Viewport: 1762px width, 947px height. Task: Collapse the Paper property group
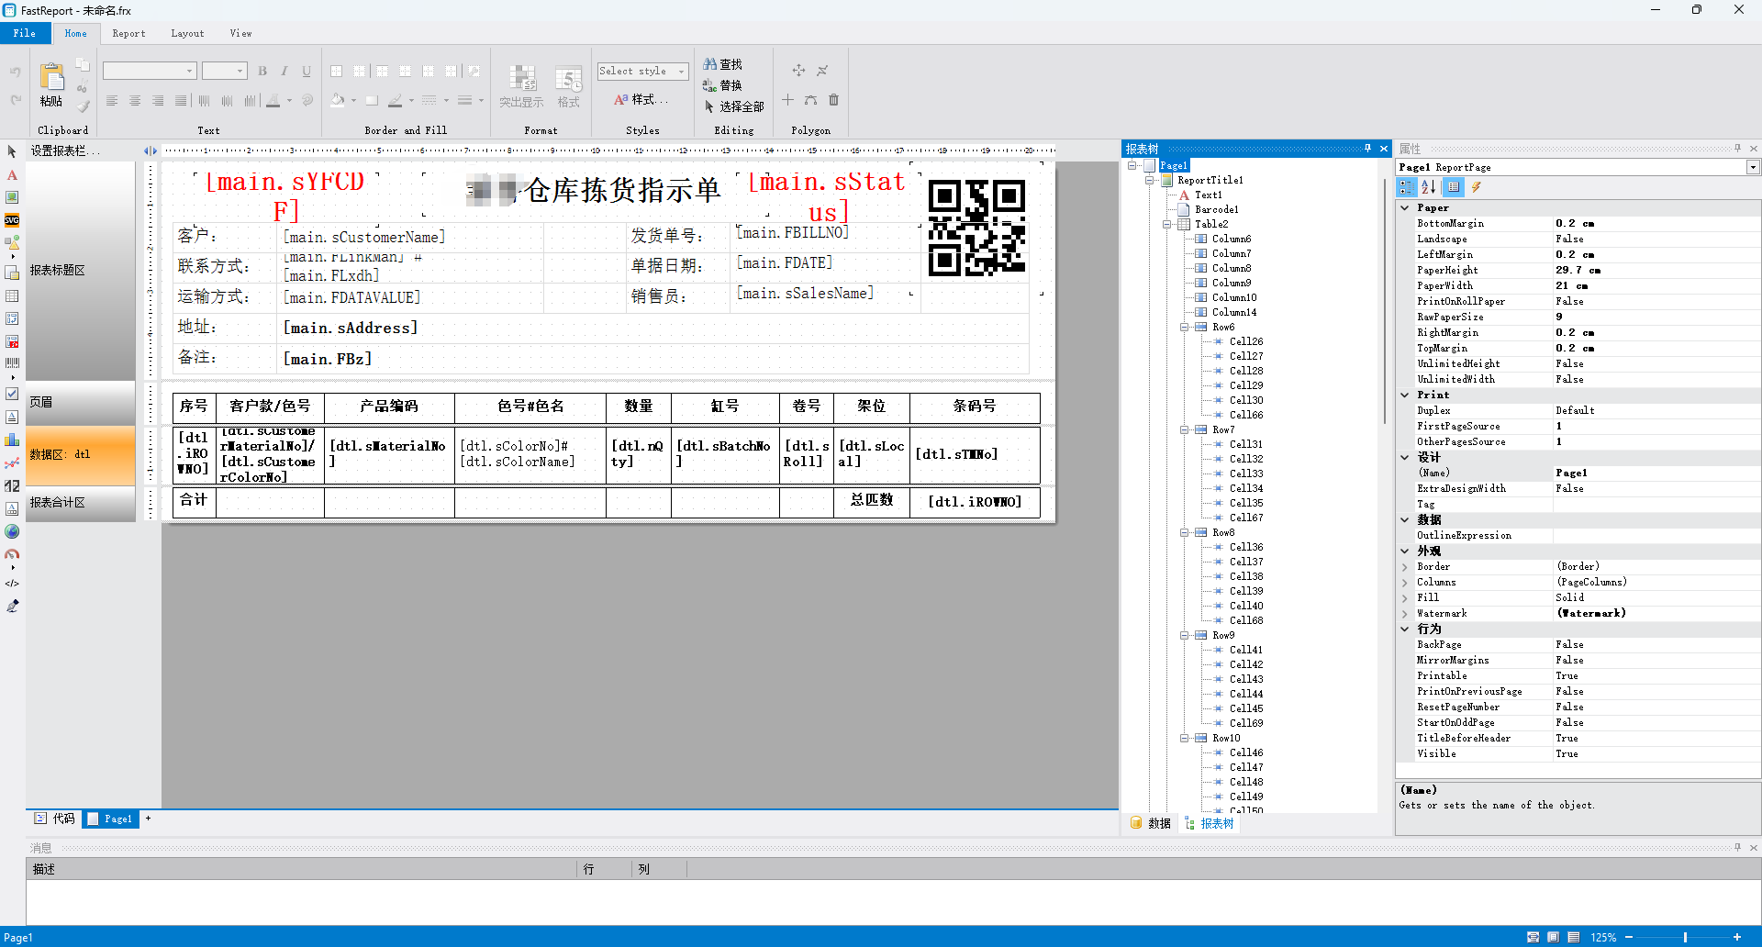click(1405, 208)
